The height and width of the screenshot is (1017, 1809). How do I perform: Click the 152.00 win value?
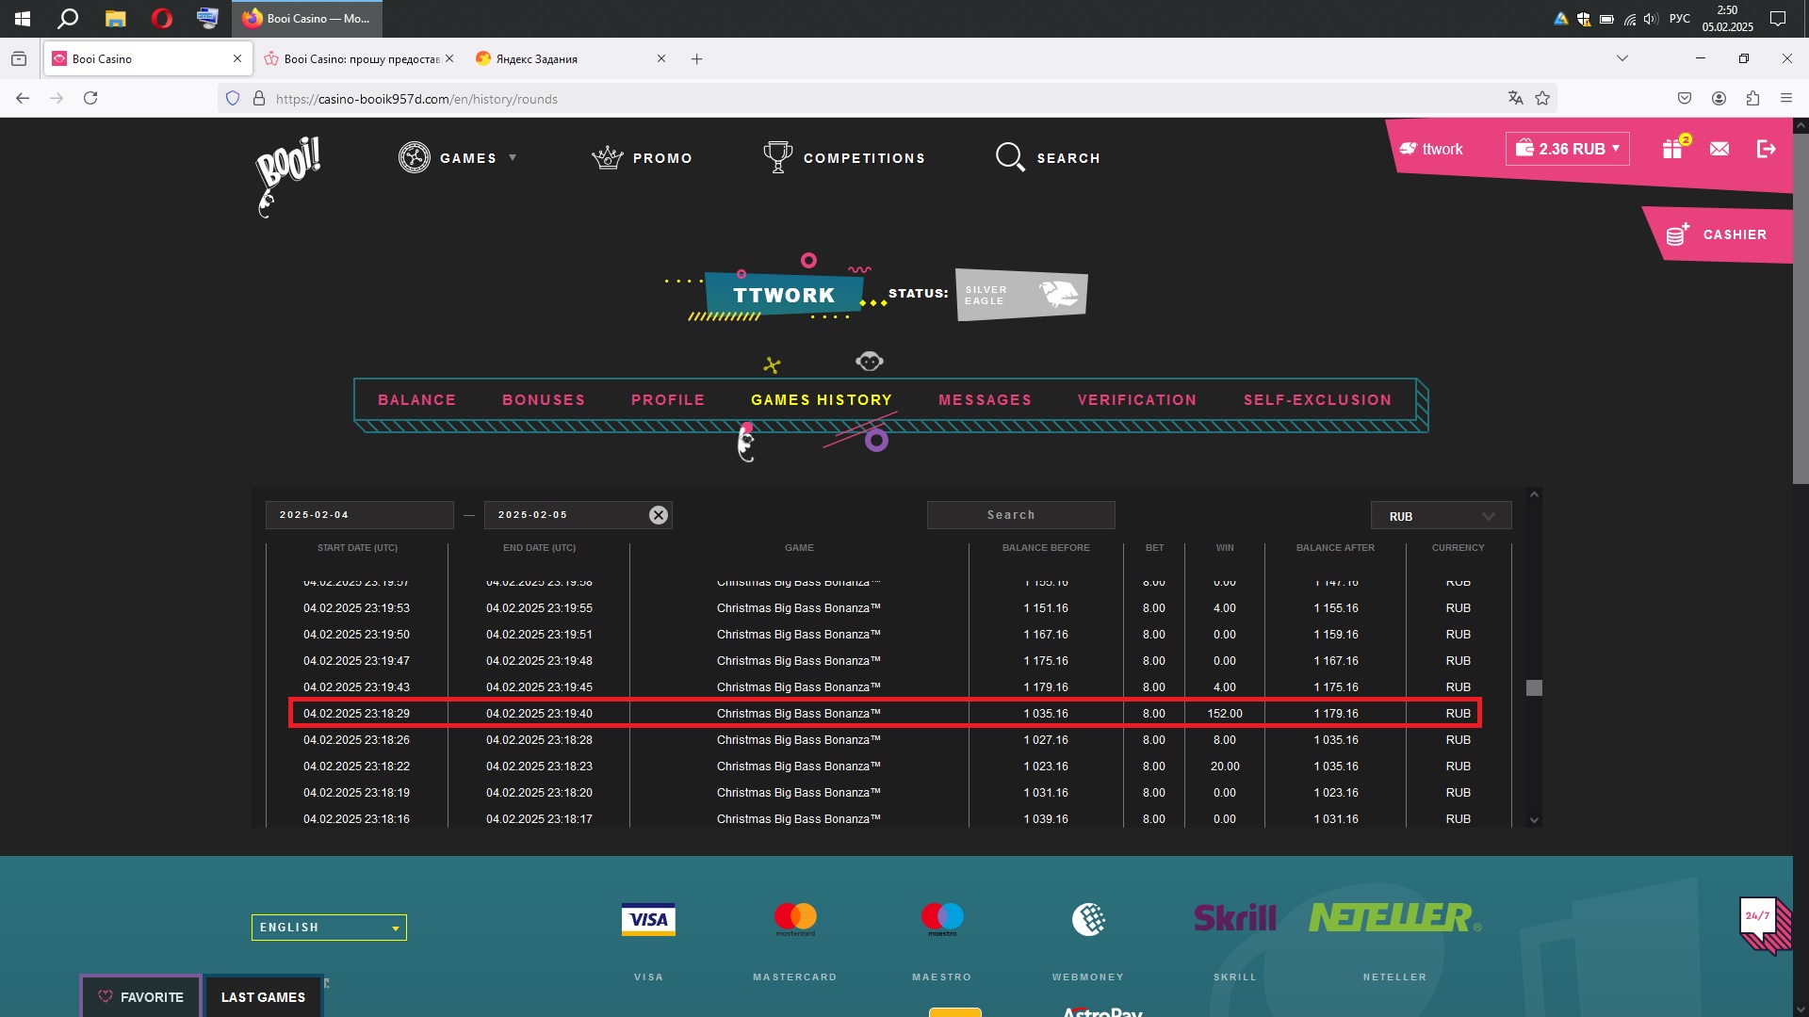pos(1225,714)
